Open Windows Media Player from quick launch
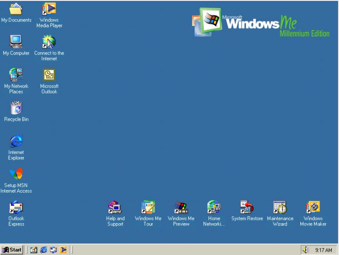Screen dimensions: 339x255 point(63,250)
